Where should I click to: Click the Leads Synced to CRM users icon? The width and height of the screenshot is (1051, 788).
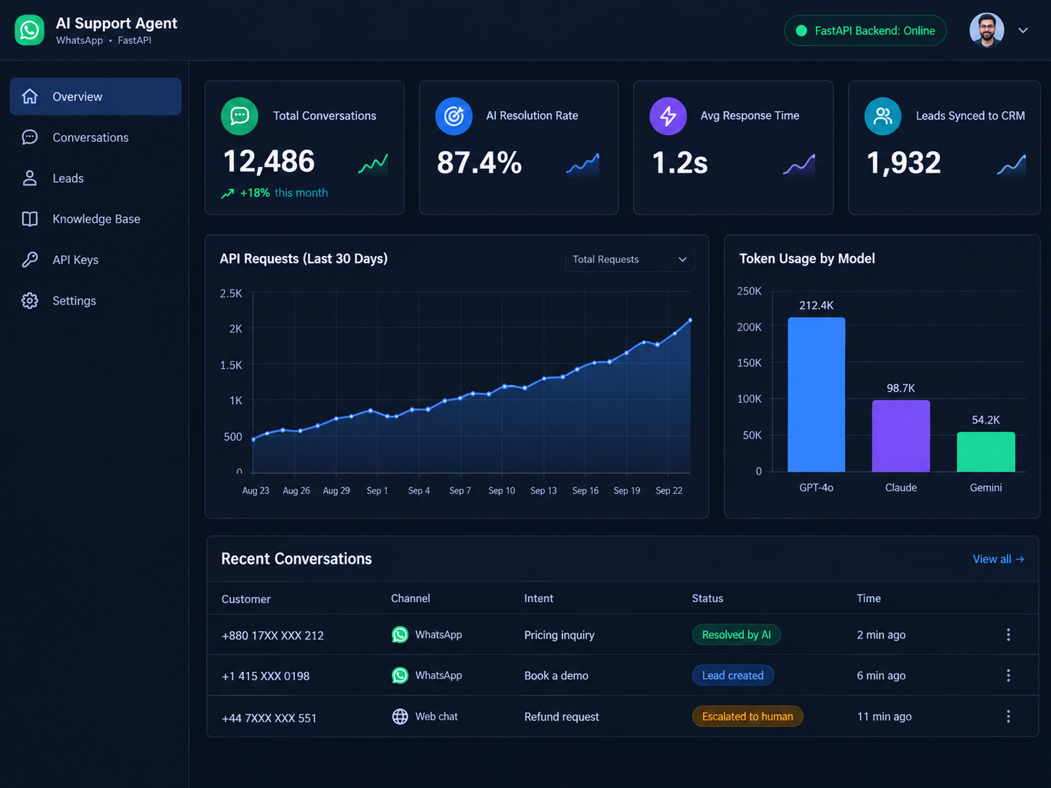pos(883,116)
